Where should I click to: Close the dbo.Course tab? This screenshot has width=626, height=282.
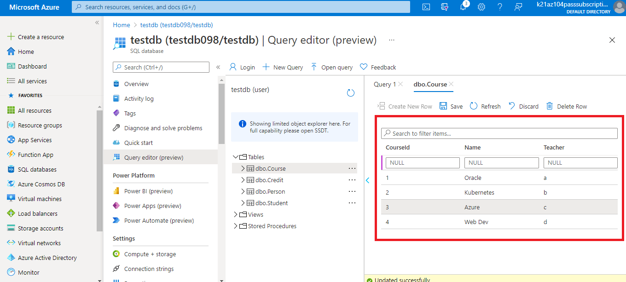click(x=452, y=84)
